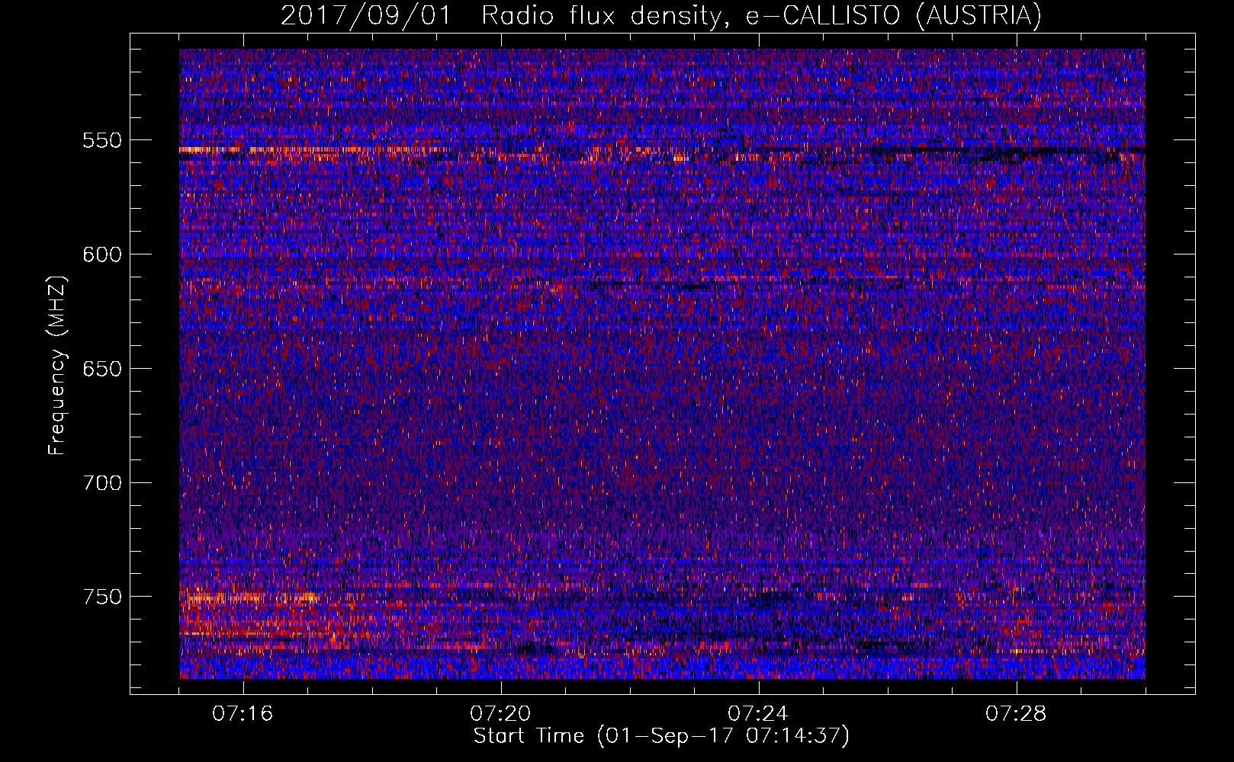Select the 600 frequency tick label
The width and height of the screenshot is (1234, 762).
(x=102, y=255)
